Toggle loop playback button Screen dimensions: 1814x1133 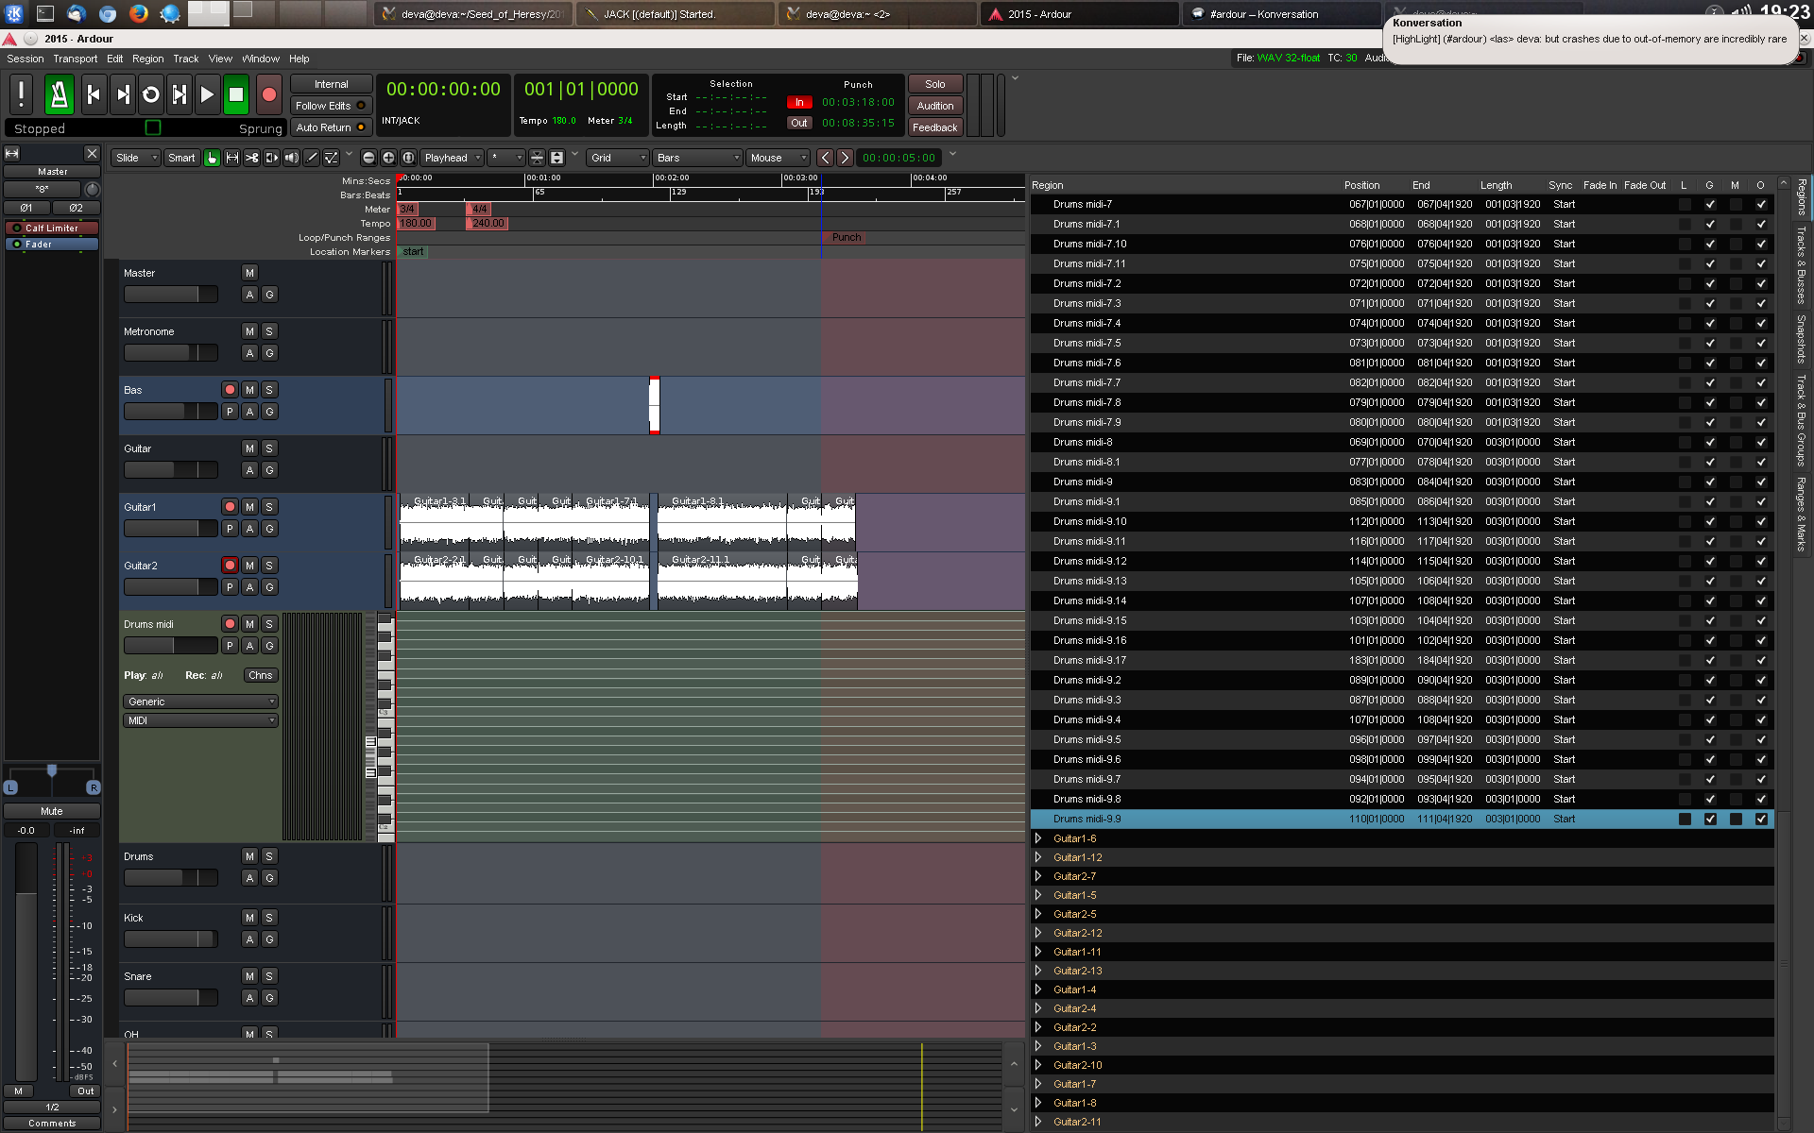[151, 94]
